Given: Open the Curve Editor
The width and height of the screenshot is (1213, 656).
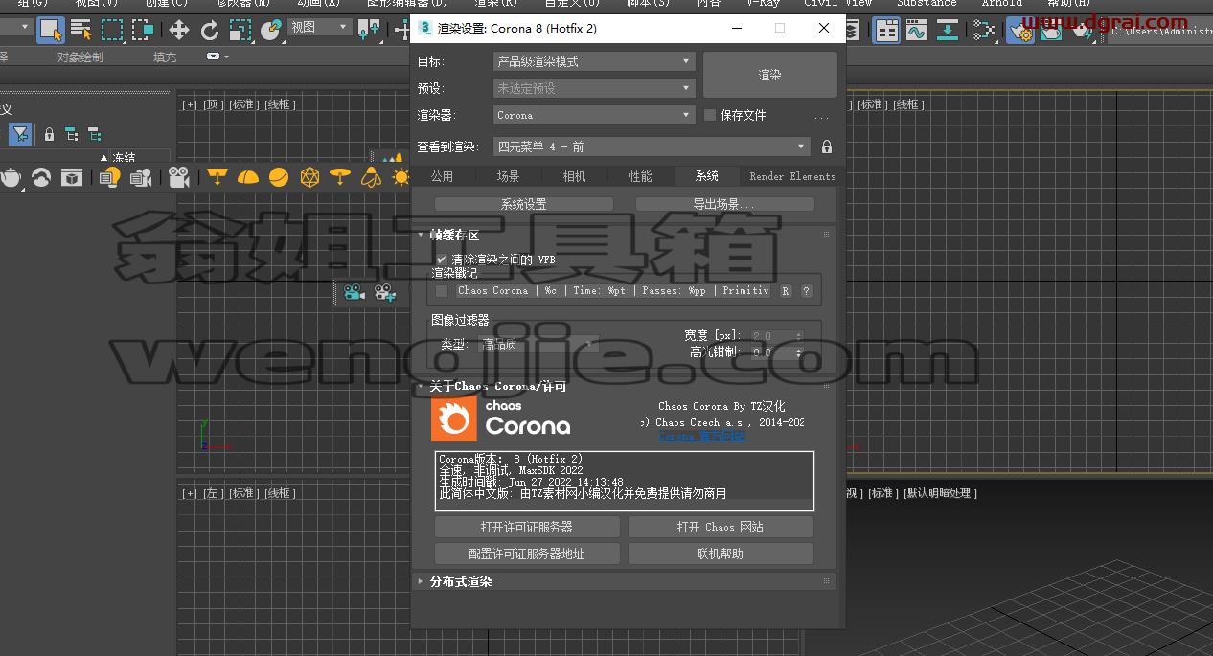Looking at the screenshot, I should click(x=917, y=30).
